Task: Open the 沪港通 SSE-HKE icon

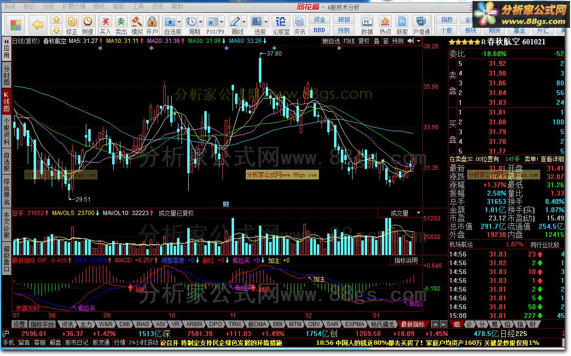Action: [x=421, y=25]
